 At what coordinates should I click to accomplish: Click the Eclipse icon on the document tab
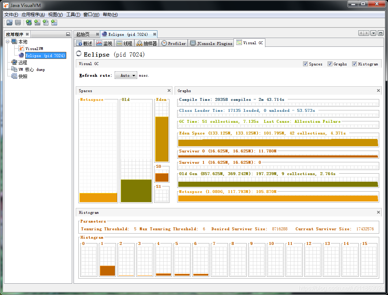(x=104, y=34)
